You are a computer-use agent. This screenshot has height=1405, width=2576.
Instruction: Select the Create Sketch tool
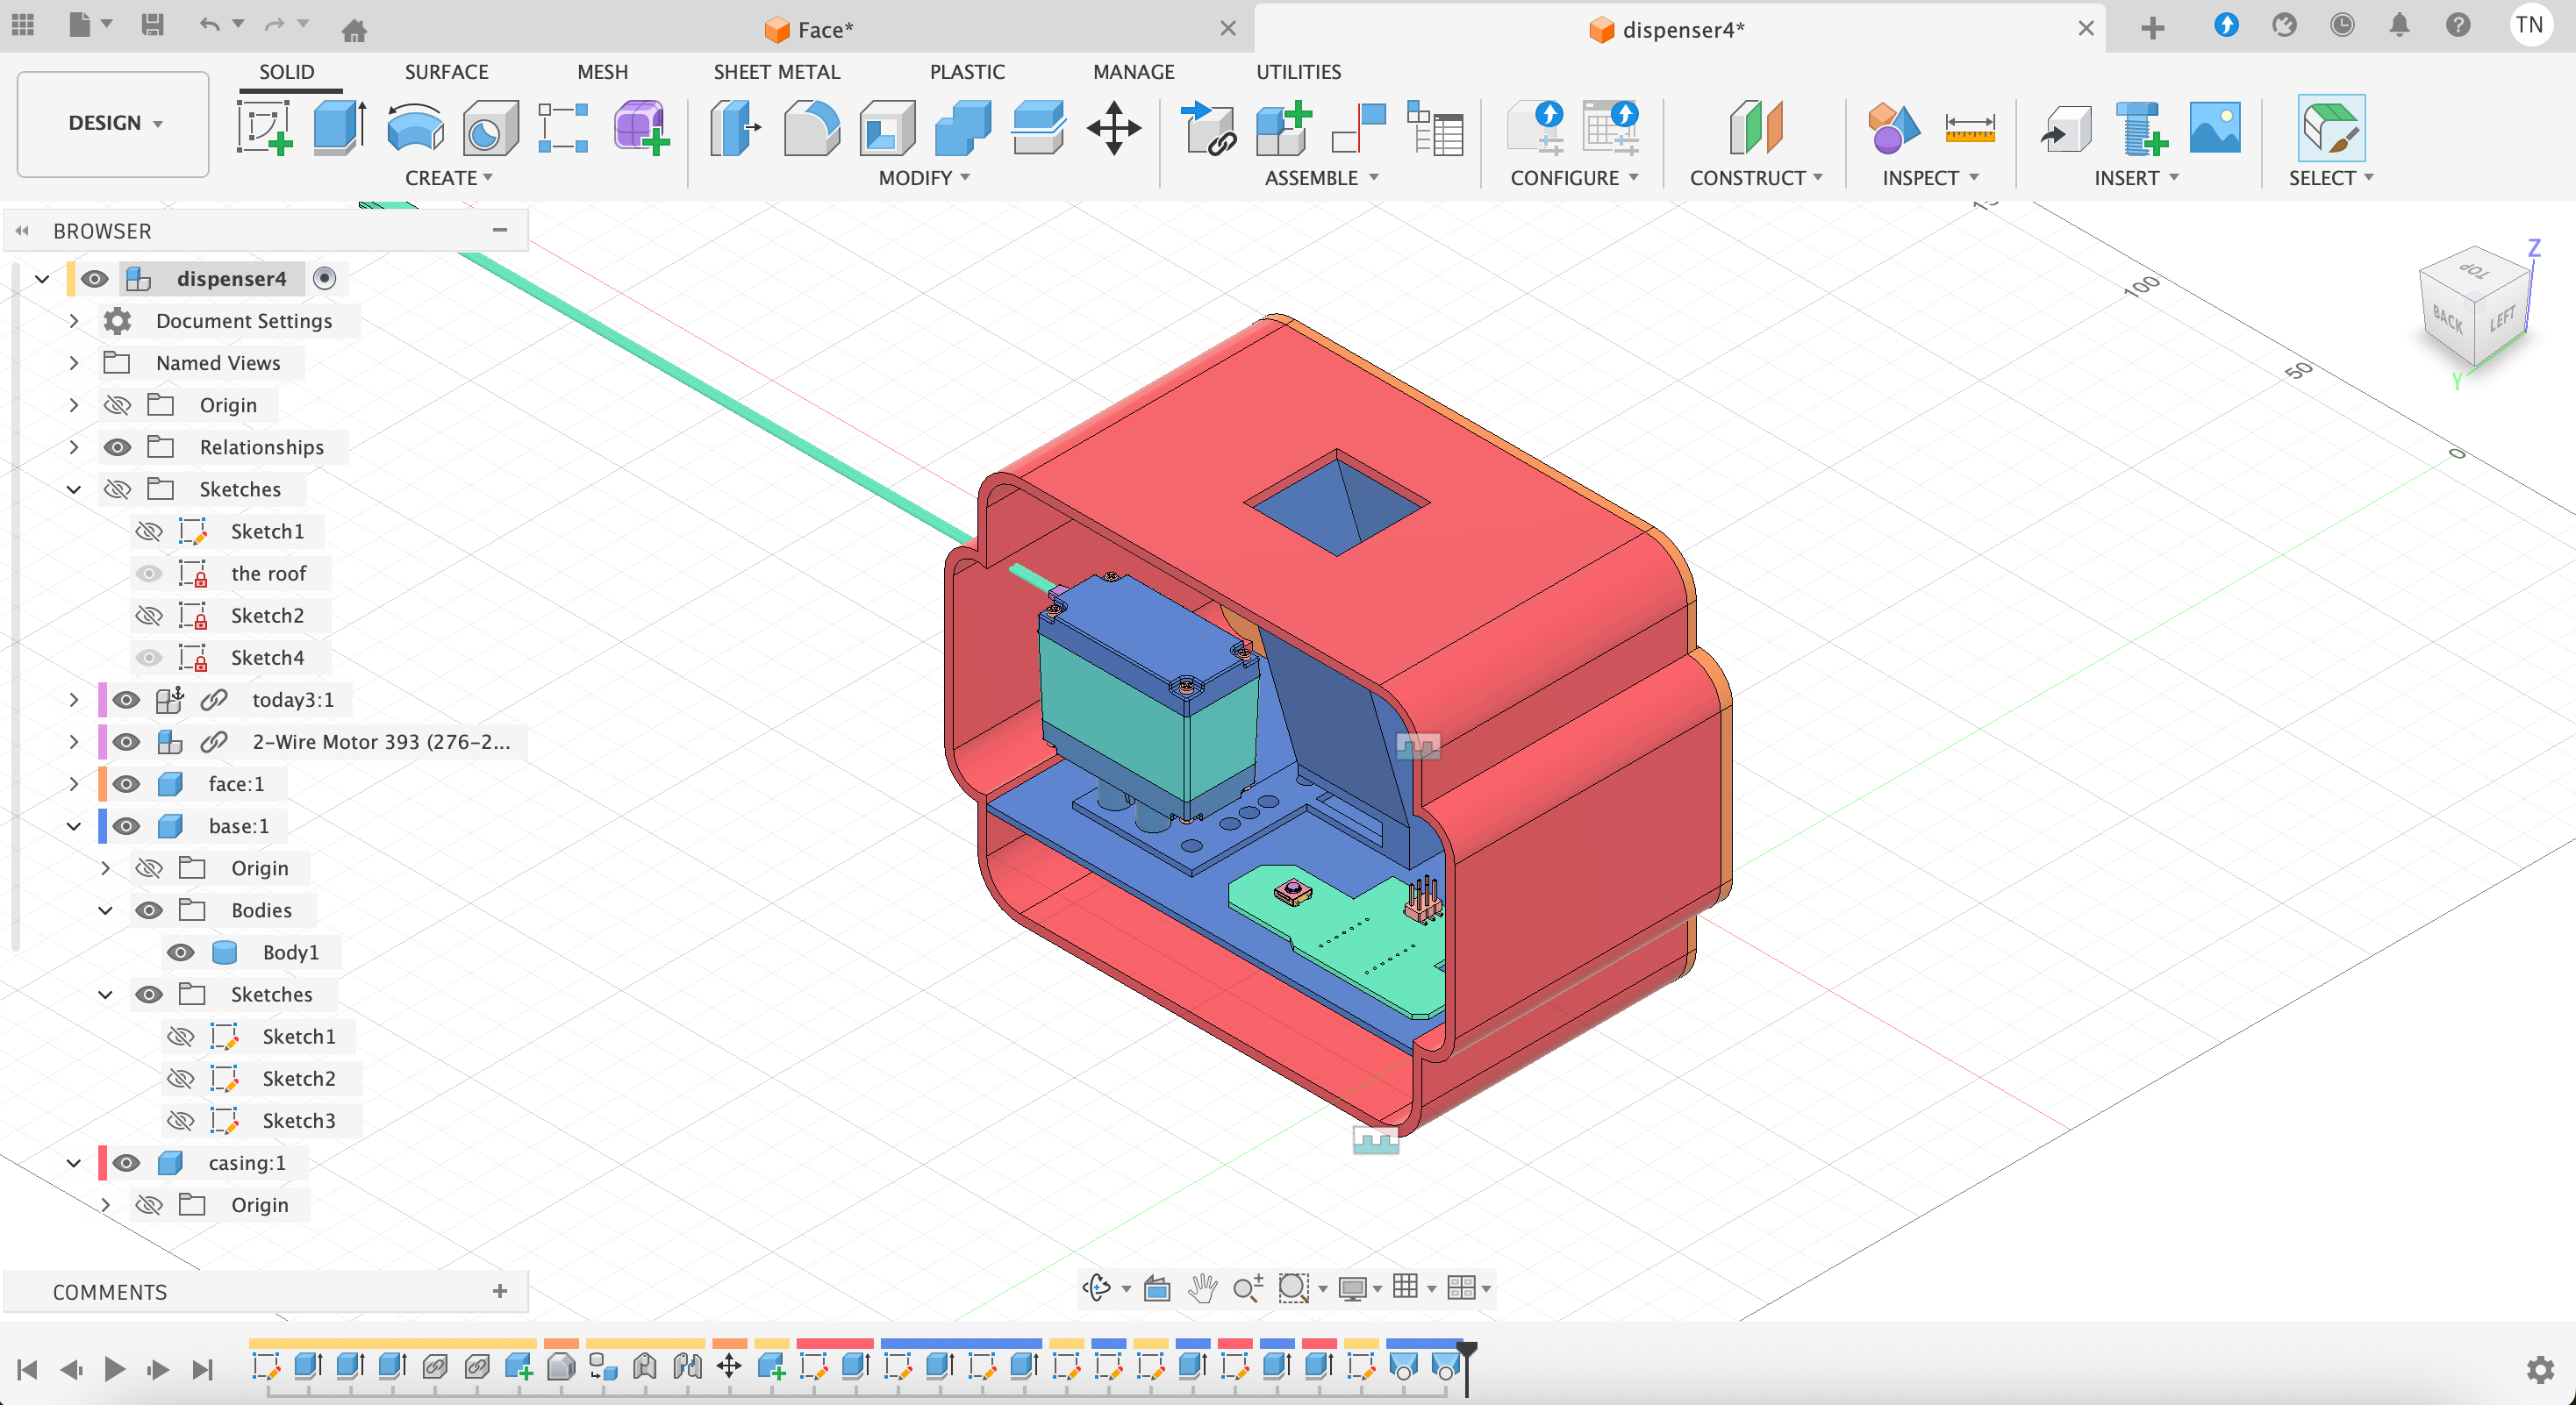point(264,128)
